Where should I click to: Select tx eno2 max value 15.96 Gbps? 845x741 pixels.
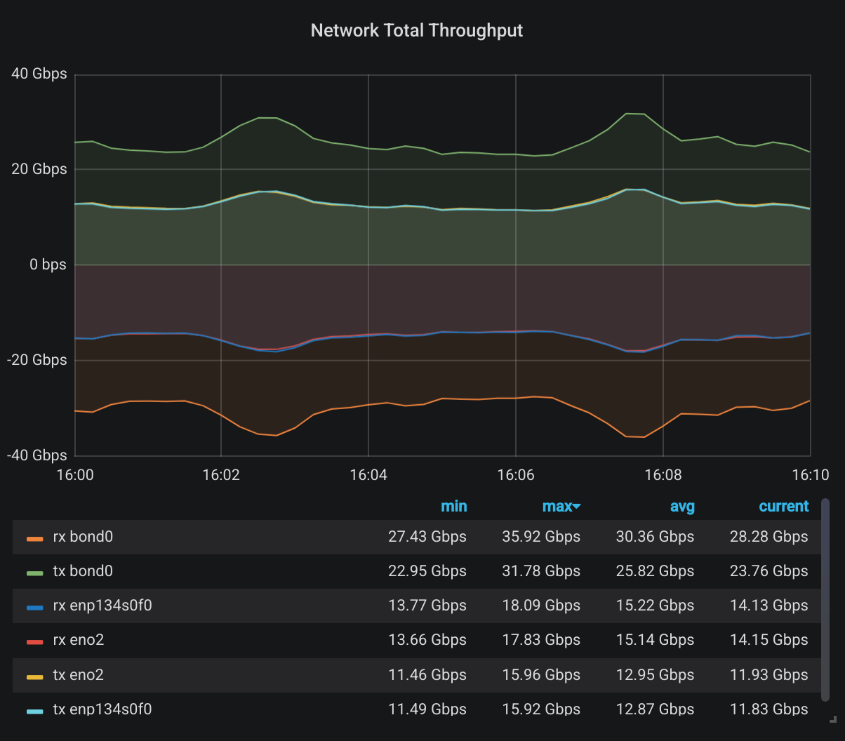(x=541, y=675)
